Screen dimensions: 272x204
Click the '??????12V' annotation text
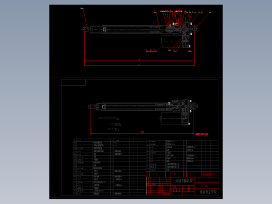[x=113, y=130]
